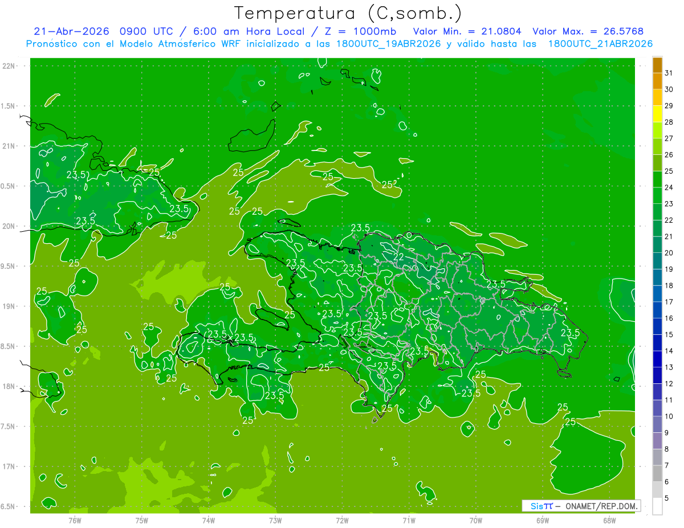Click the gray 6-degree legend swatch

coord(657,474)
